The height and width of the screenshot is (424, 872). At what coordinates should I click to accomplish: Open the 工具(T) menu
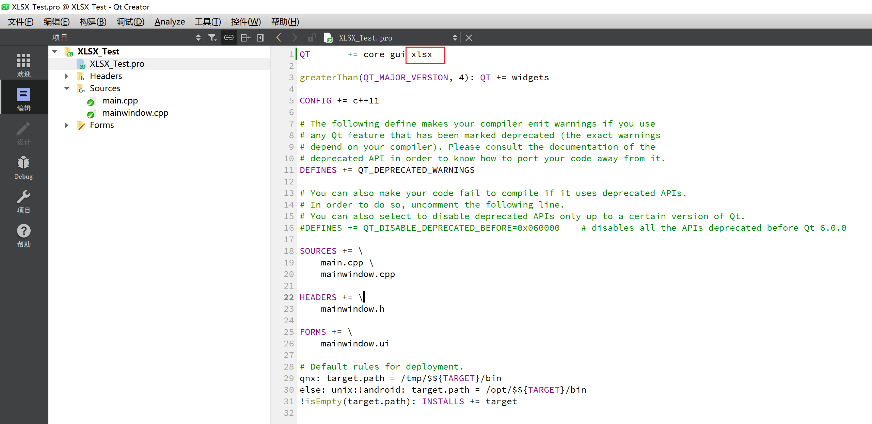pos(208,22)
